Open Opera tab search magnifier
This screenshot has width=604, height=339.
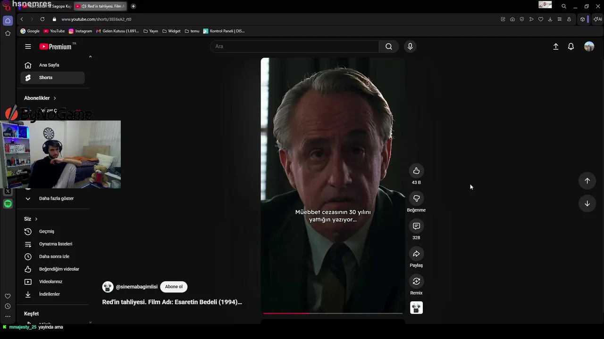coord(564,6)
